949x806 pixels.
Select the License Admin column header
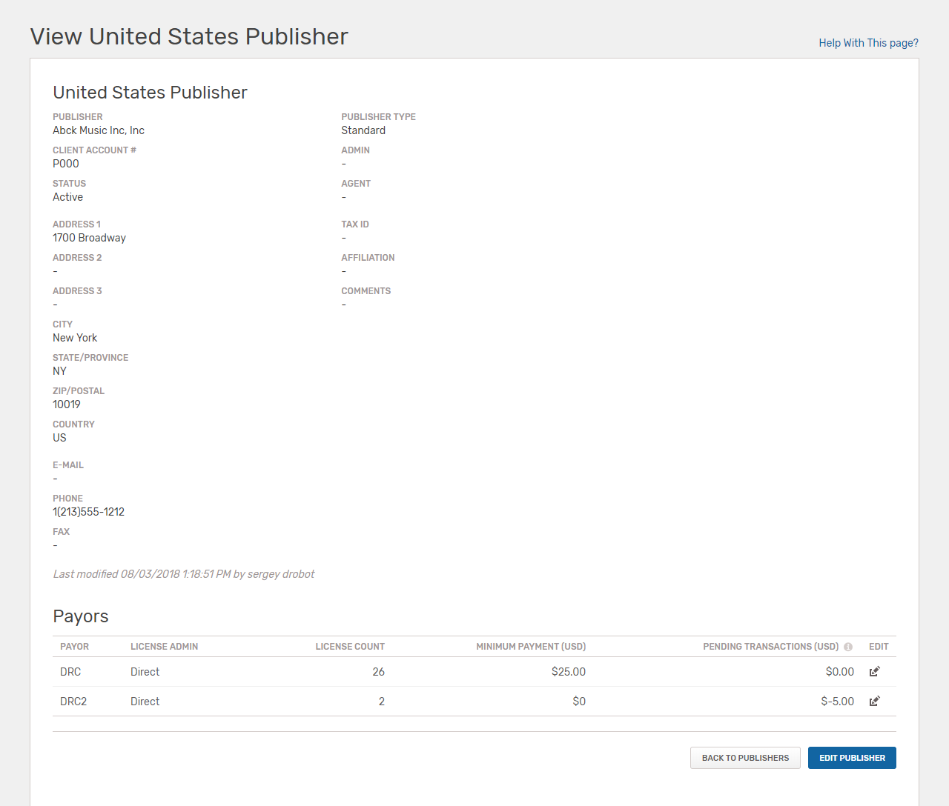(164, 647)
